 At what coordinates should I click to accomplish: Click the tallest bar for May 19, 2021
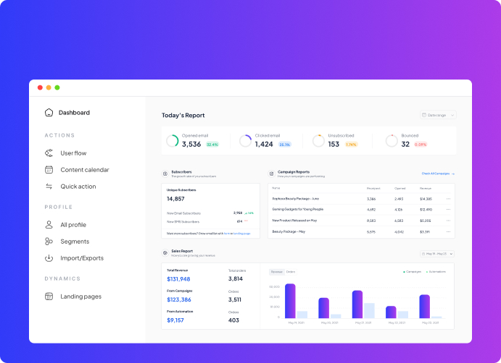point(290,301)
